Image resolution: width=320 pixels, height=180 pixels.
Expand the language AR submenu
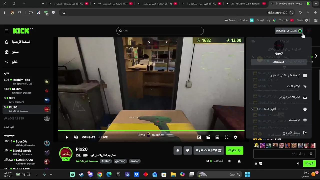[x=279, y=109]
